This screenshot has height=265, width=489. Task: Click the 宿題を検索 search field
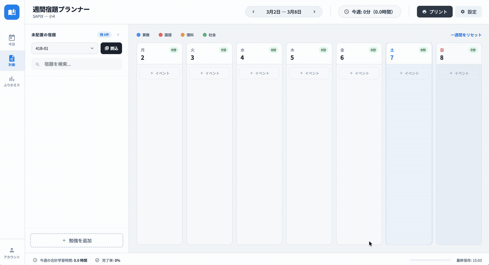(77, 64)
